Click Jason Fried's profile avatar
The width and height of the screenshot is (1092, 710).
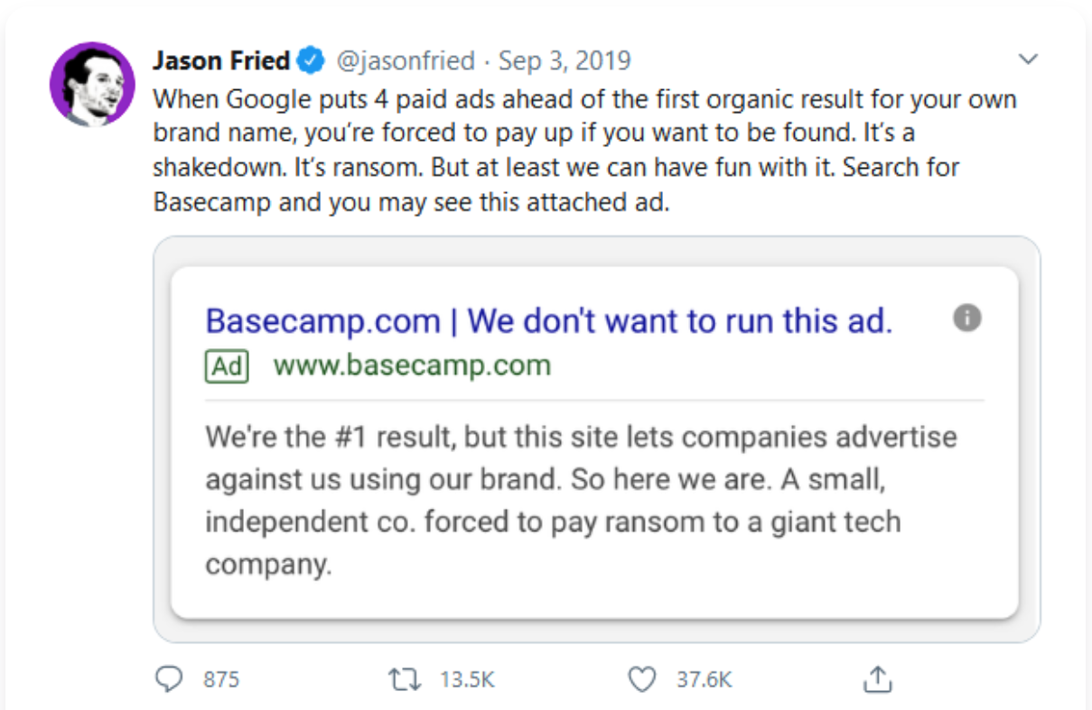tap(91, 84)
